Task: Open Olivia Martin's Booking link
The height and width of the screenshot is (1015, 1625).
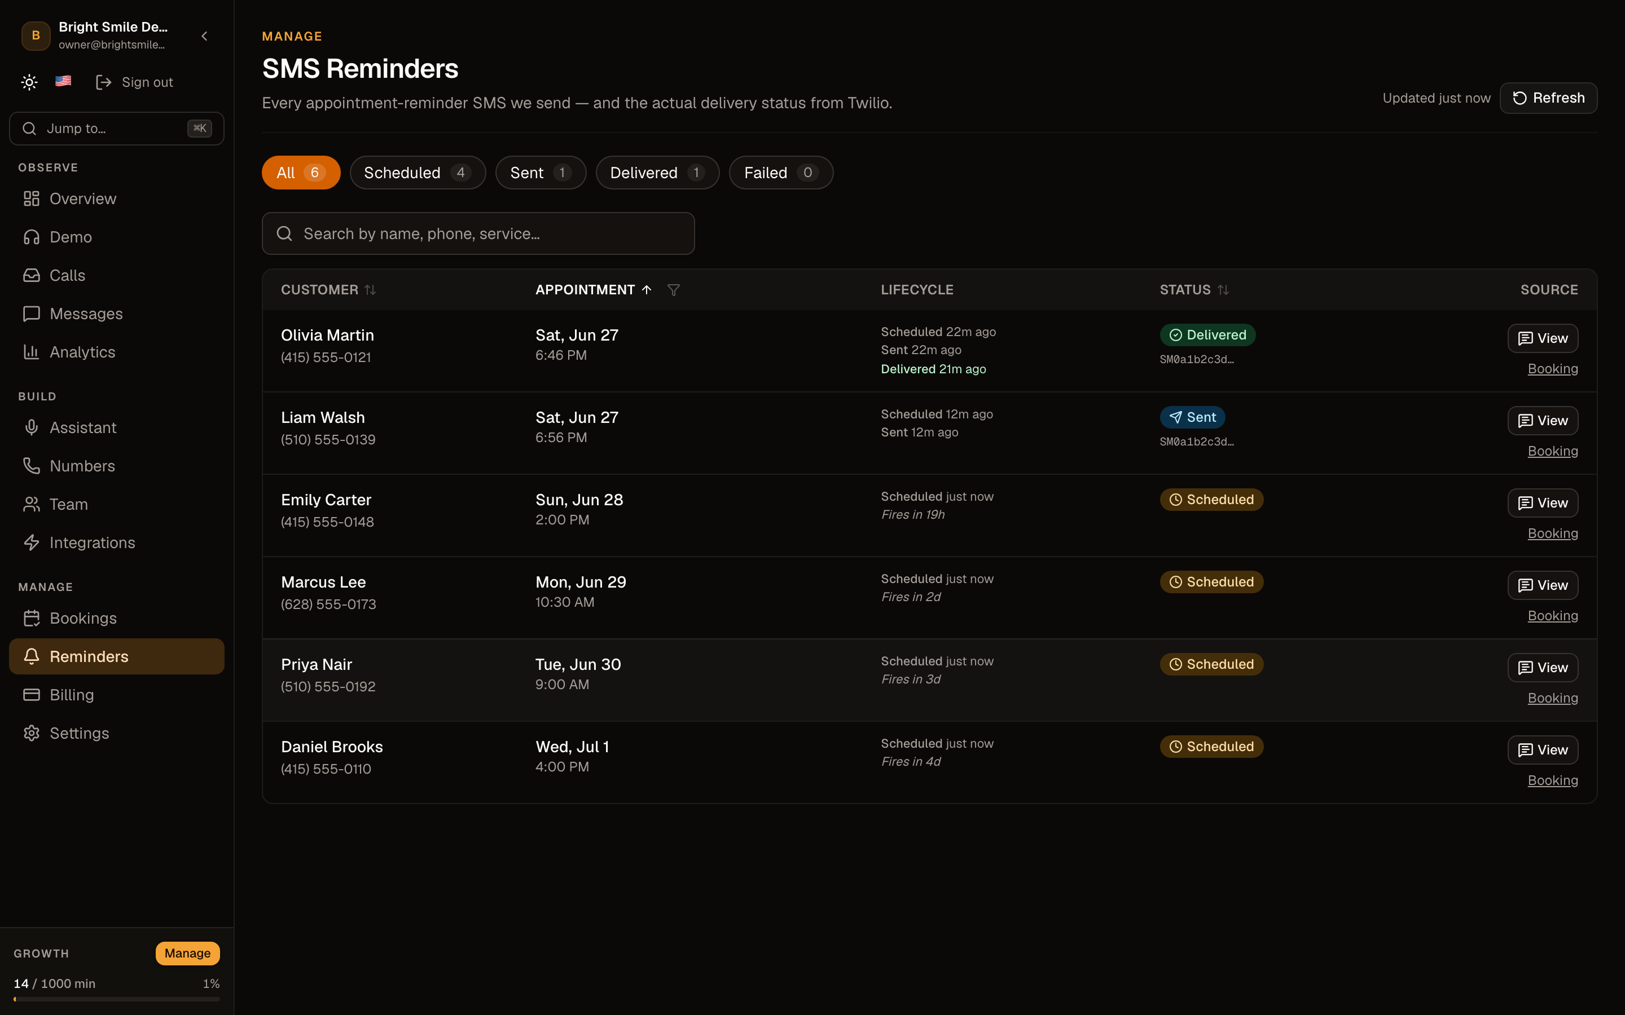Action: coord(1552,369)
